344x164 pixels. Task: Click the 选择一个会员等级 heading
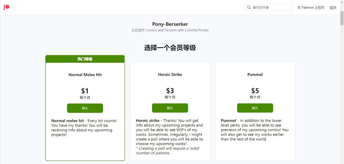[x=170, y=48]
